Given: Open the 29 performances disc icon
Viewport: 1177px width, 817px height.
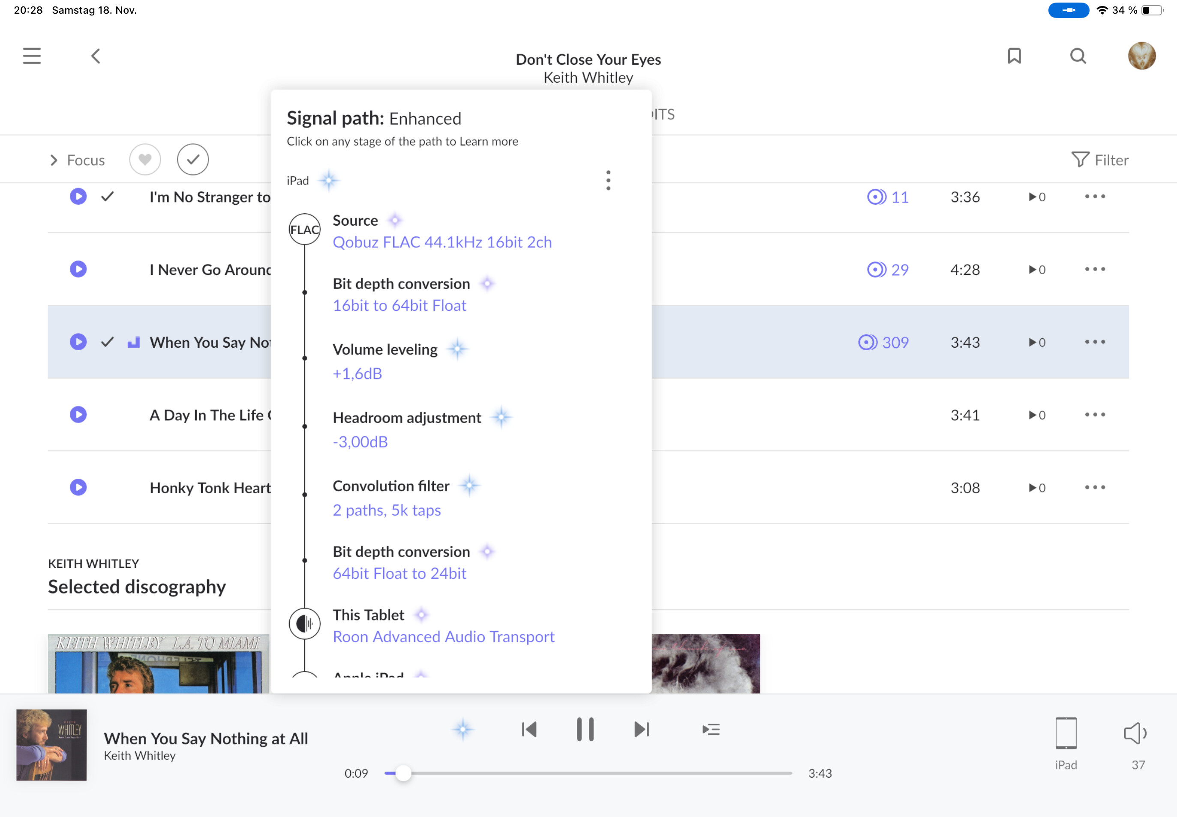Looking at the screenshot, I should pyautogui.click(x=876, y=270).
